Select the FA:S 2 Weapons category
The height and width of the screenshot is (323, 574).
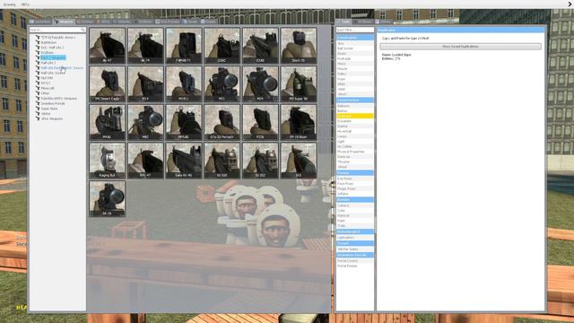(53, 57)
